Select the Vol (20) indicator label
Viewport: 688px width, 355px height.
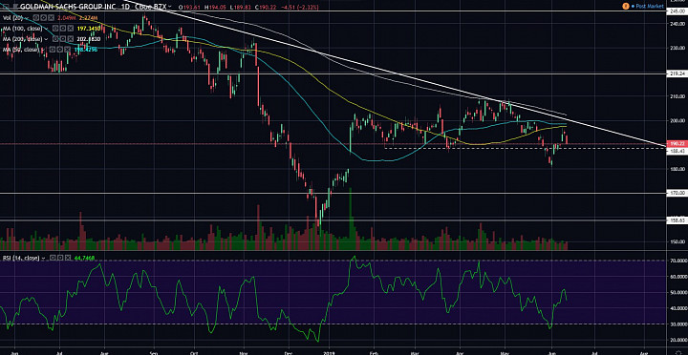coord(12,17)
